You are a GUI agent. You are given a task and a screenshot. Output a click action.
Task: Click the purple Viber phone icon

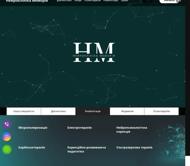(7, 124)
